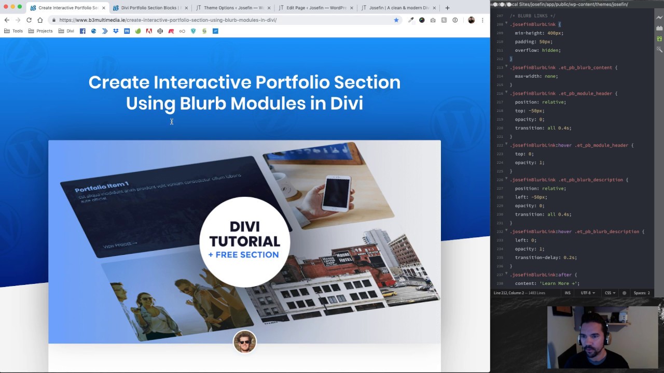Open the Facebook bookmark icon
The width and height of the screenshot is (664, 373).
(82, 31)
